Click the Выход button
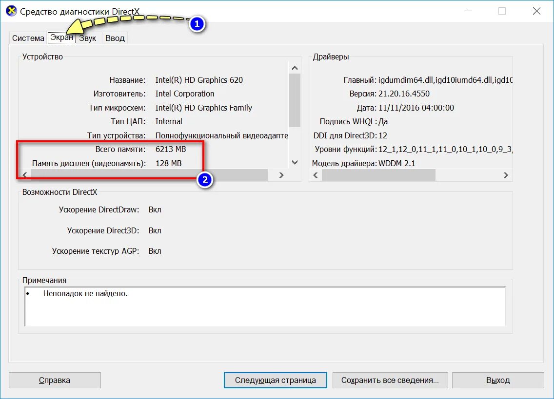The image size is (554, 399). tap(498, 380)
